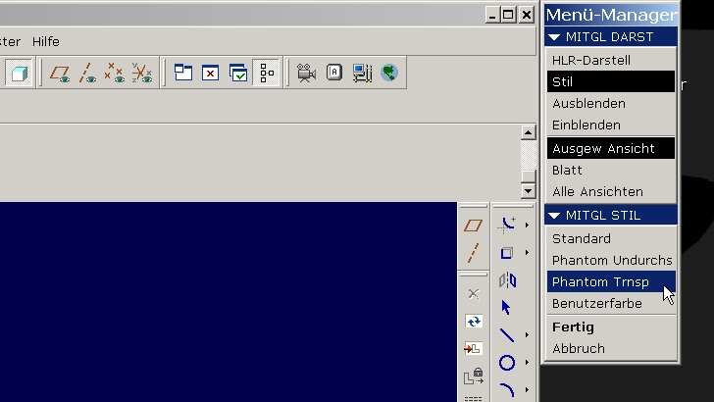Open flyout arrow beside the circle tool
The image size is (714, 402).
[x=527, y=363]
